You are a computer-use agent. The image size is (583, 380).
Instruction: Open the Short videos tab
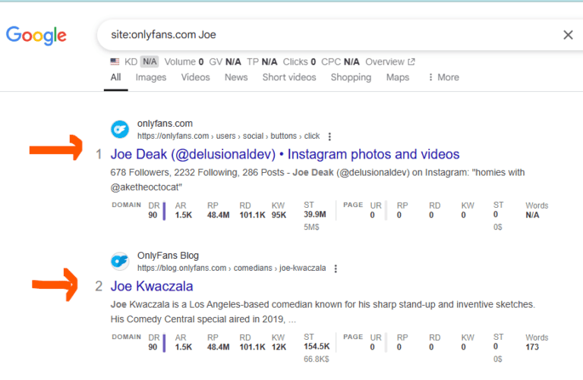coord(289,77)
